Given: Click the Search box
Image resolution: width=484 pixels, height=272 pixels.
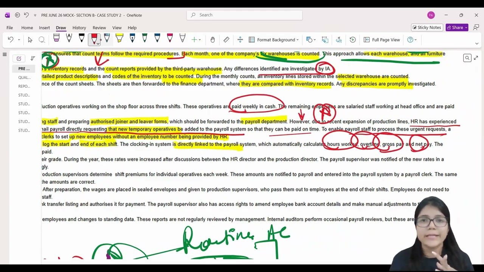Looking at the screenshot, I should (x=244, y=15).
